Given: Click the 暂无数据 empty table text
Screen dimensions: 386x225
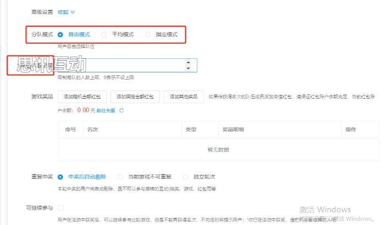Looking at the screenshot, I should click(x=218, y=150).
